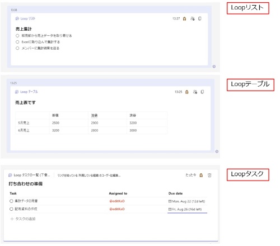
Task: Click the Loop icon beside Loop タスクの一覧
Action: pyautogui.click(x=10, y=175)
